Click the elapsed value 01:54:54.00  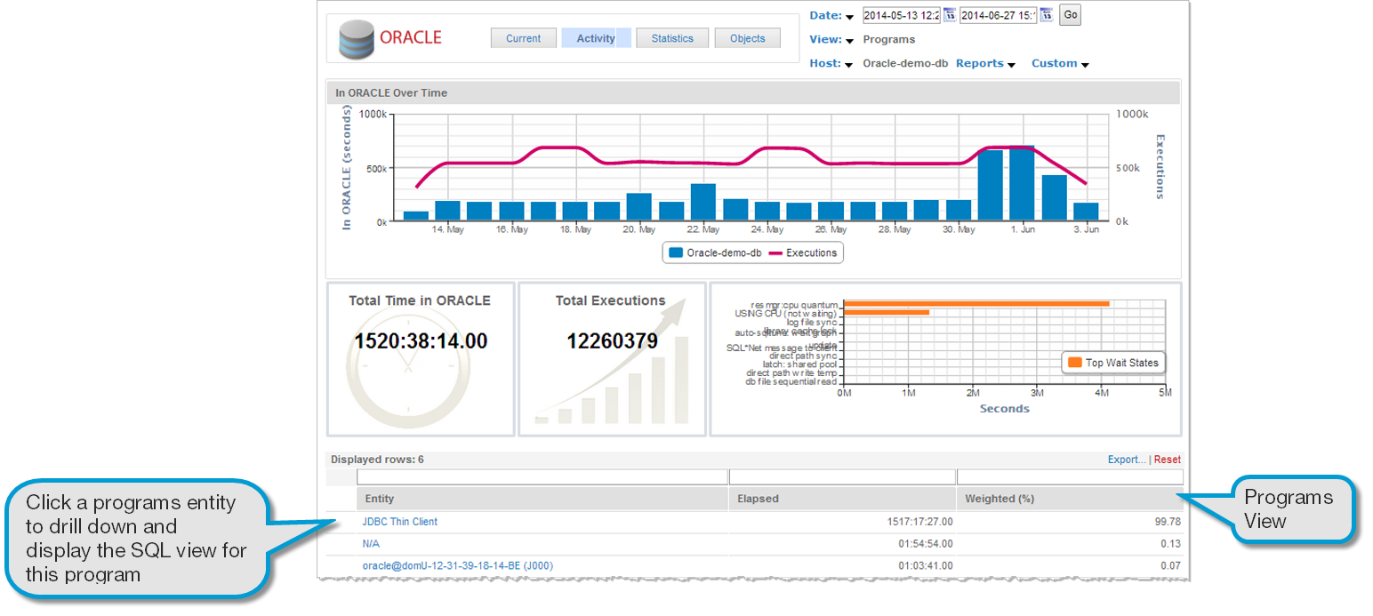925,544
